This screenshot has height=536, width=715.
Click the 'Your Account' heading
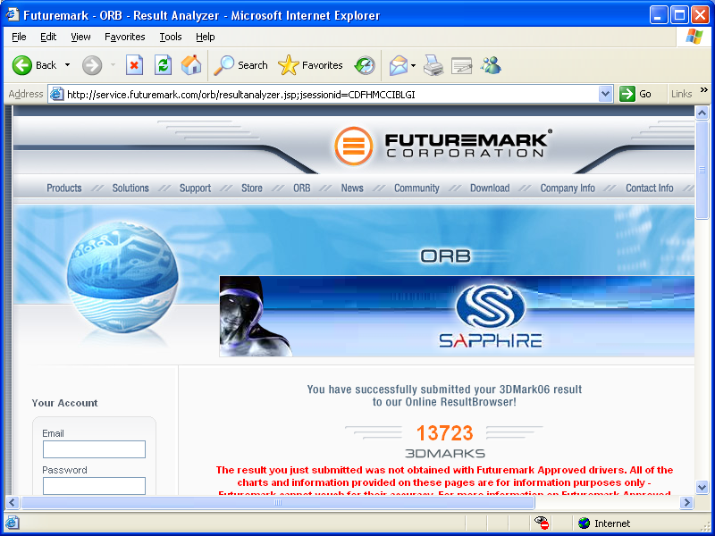pos(64,403)
